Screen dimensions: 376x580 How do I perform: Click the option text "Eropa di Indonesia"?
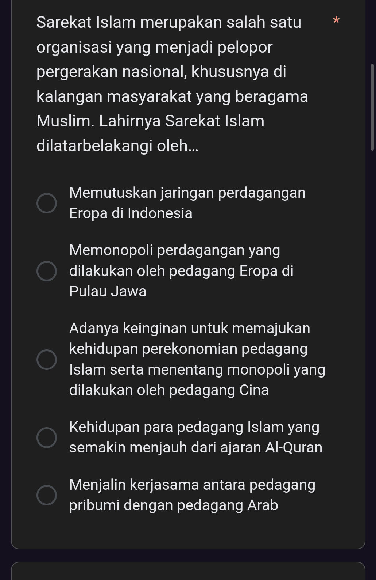coord(132,213)
